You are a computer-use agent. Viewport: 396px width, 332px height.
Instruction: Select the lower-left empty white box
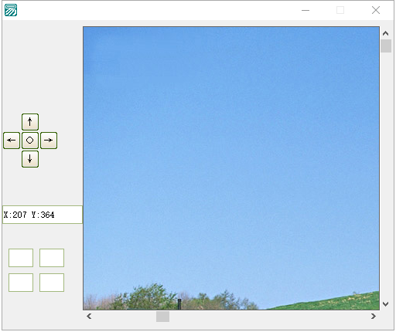point(21,283)
